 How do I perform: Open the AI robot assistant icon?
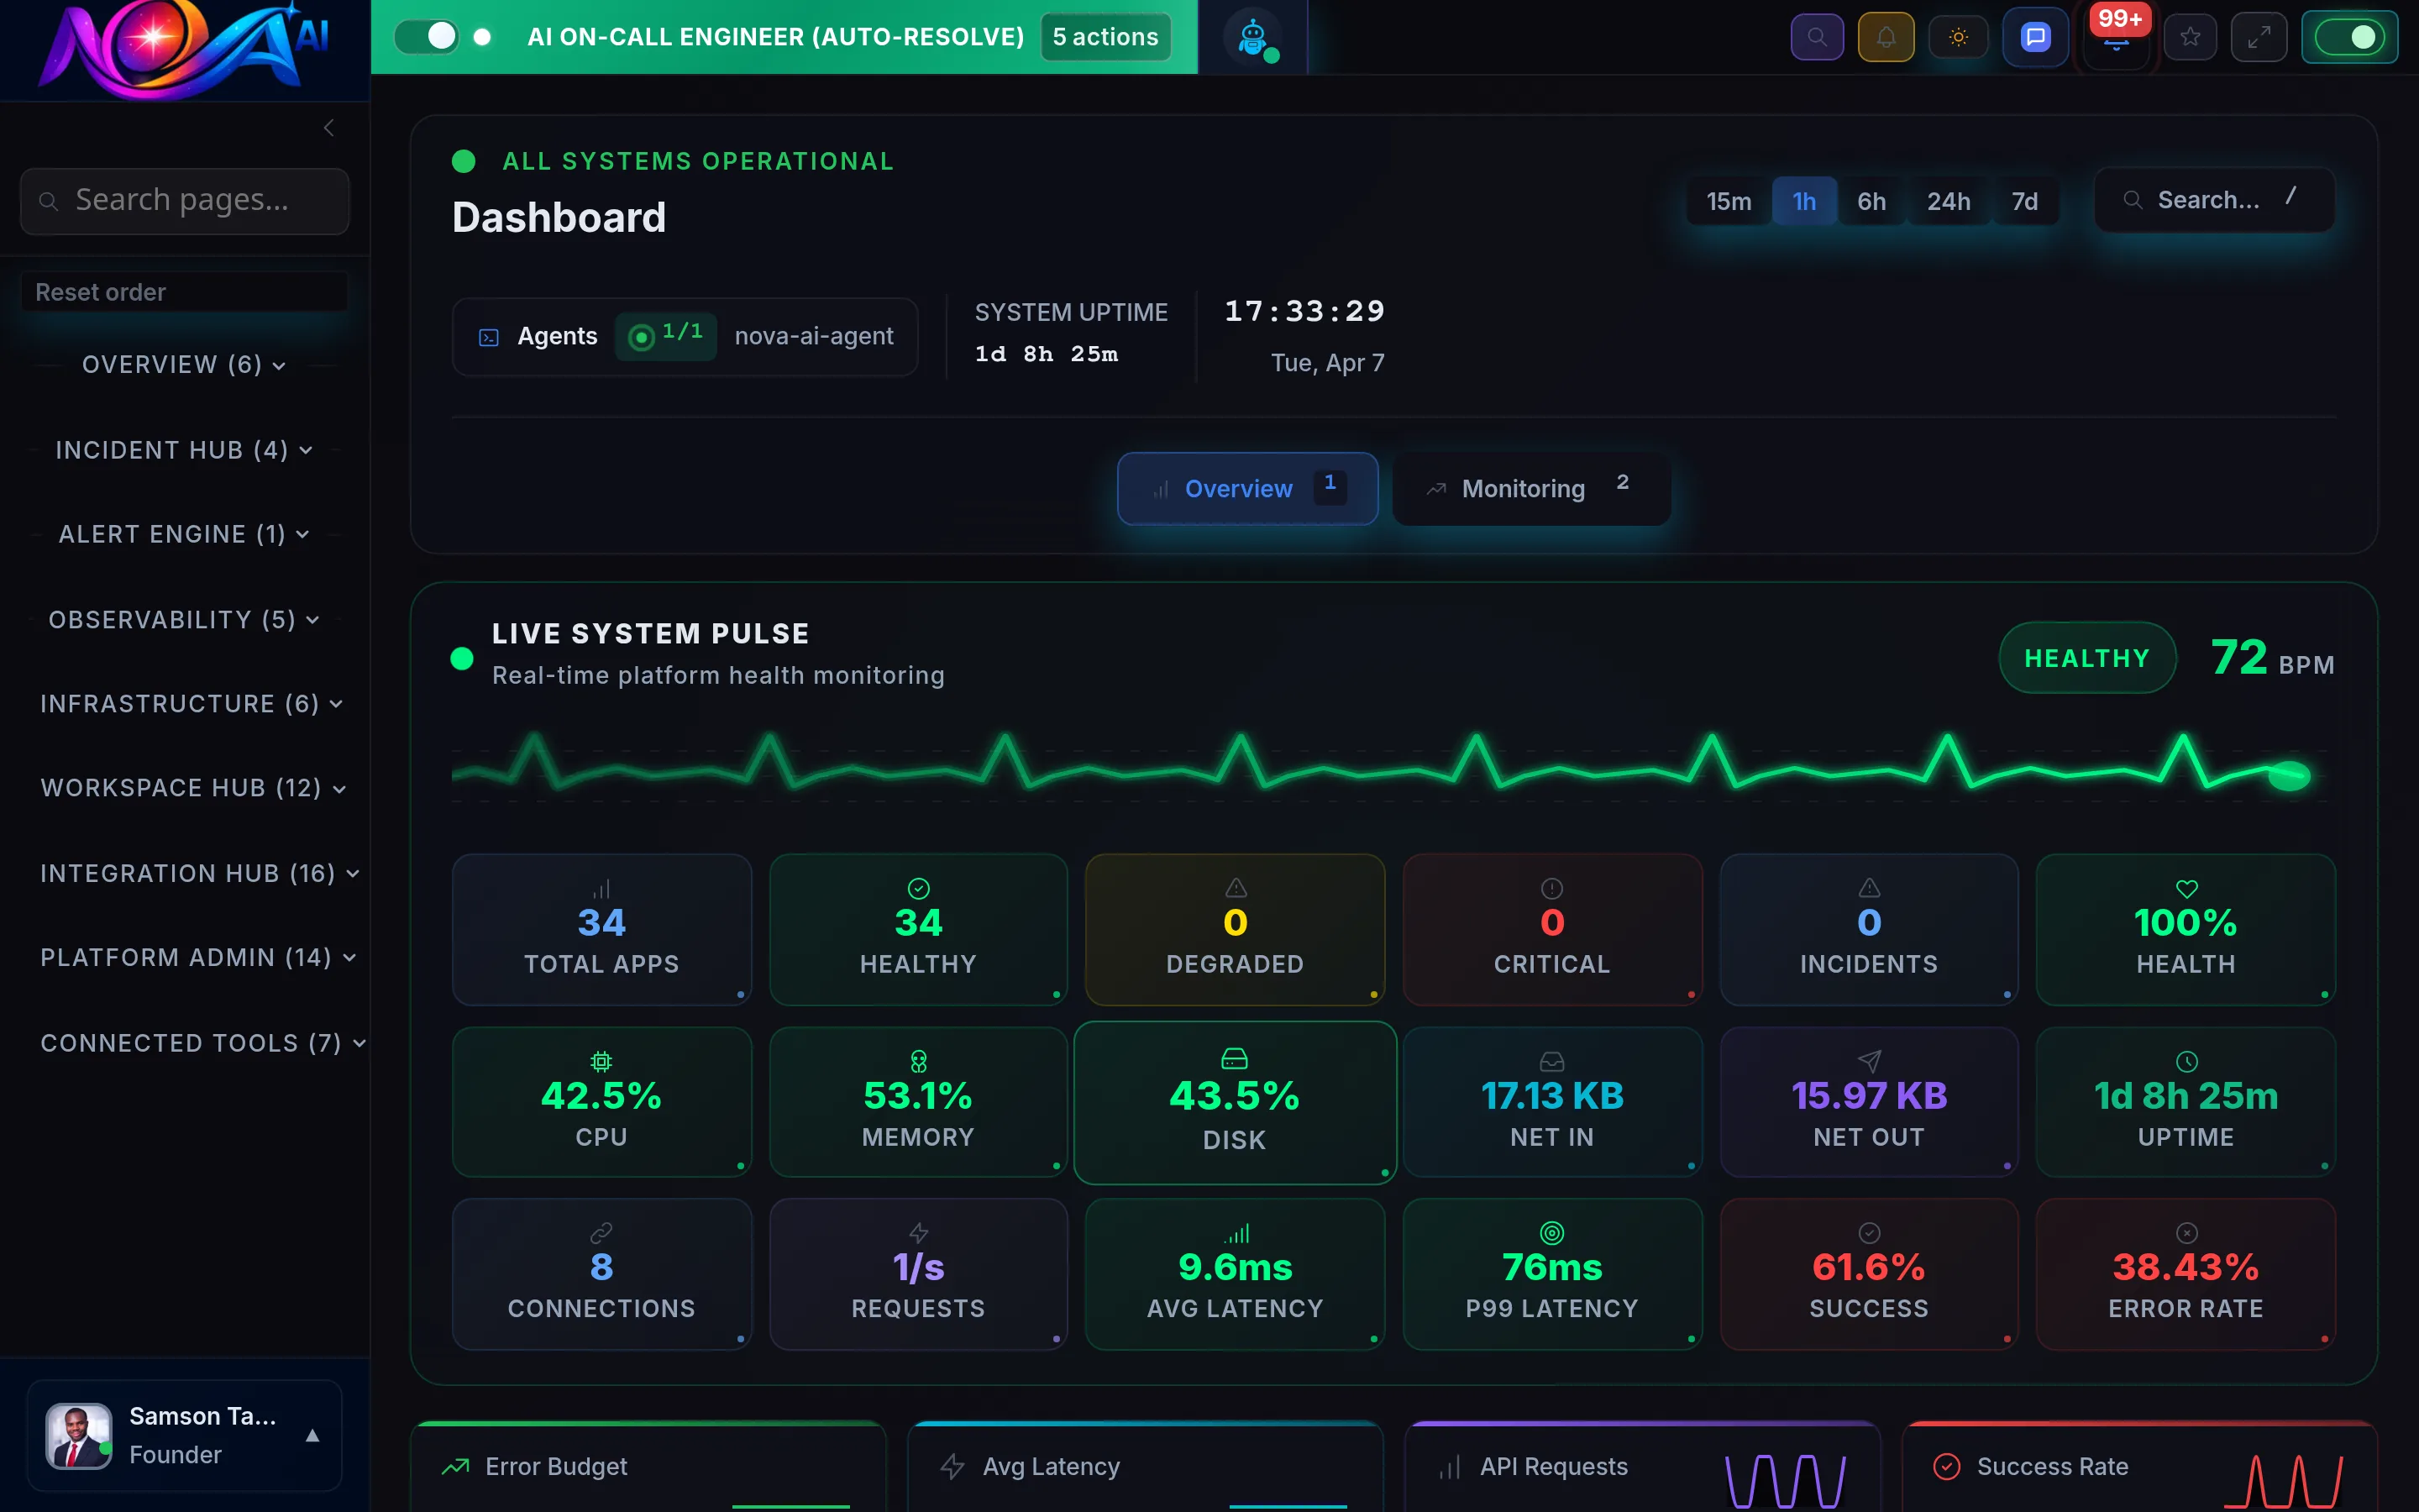tap(1252, 37)
